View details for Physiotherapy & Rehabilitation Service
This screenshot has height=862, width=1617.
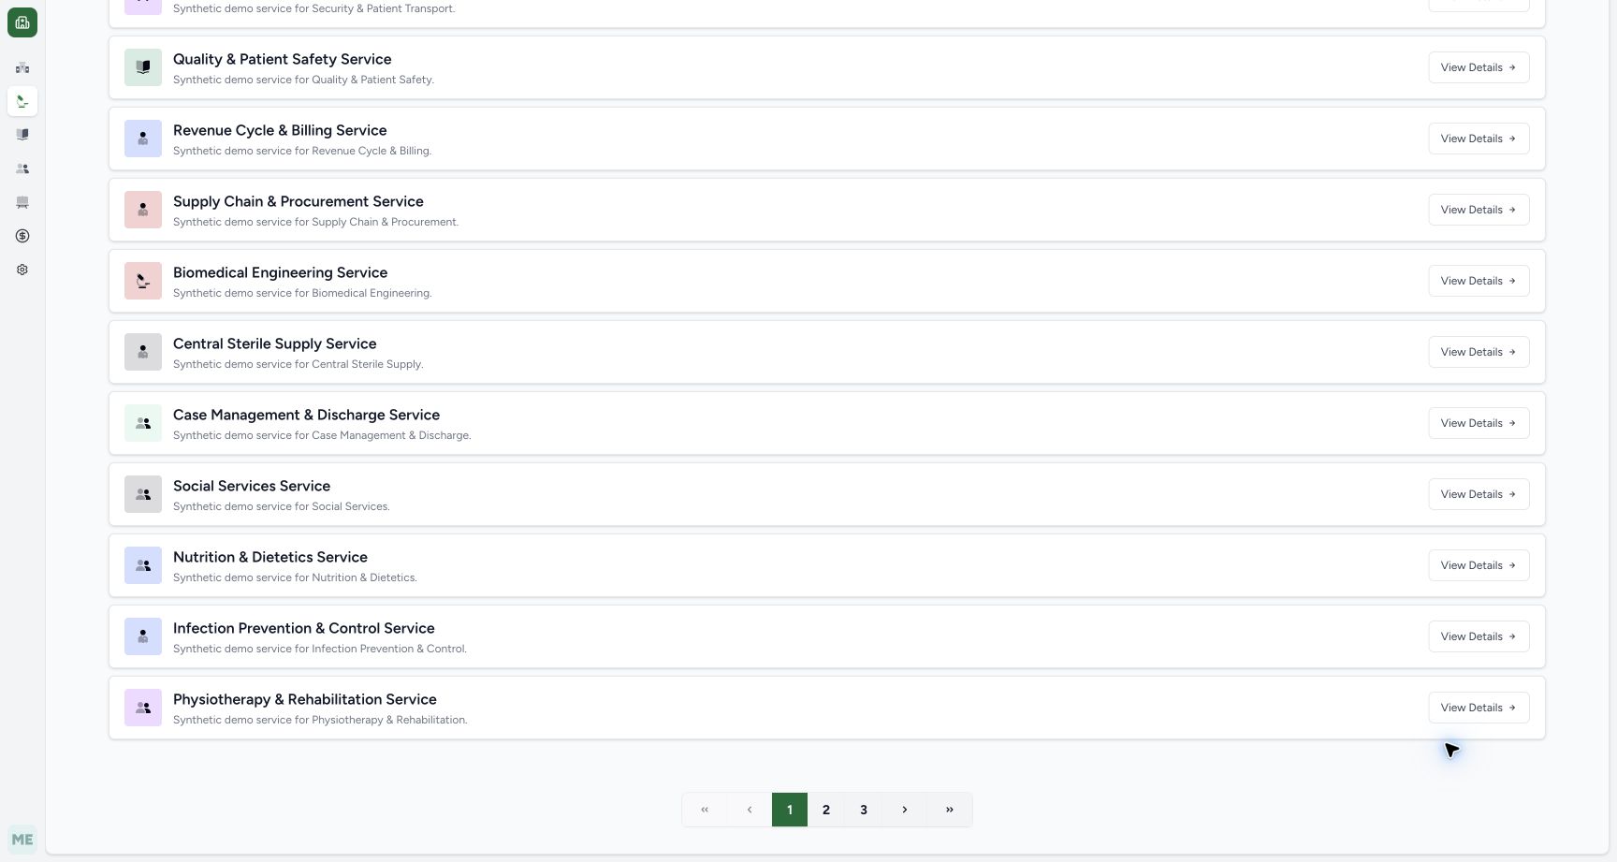point(1479,708)
